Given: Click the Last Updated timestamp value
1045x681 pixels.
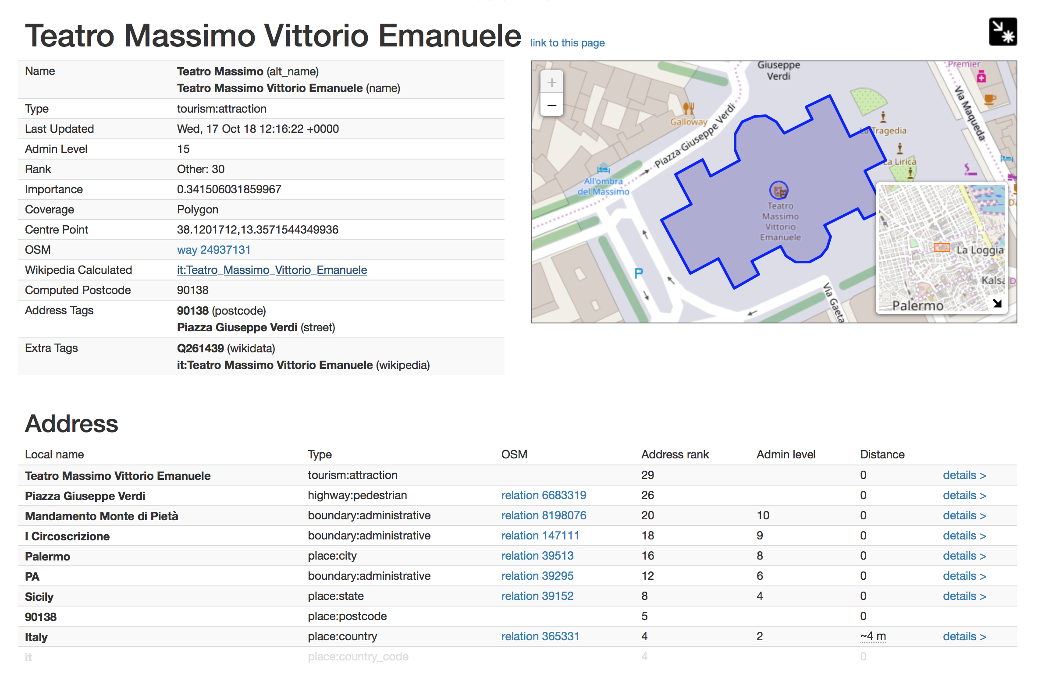Looking at the screenshot, I should 258,129.
